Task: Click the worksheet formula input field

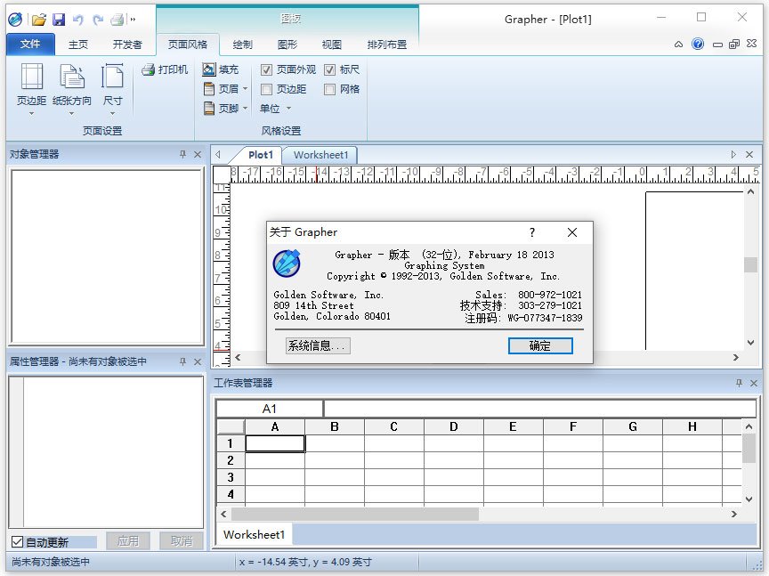Action: click(x=540, y=409)
